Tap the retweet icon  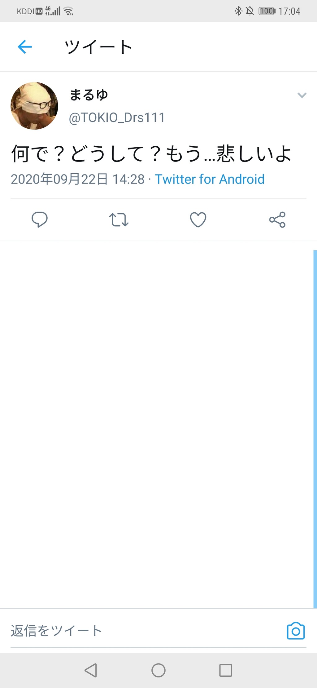point(119,220)
